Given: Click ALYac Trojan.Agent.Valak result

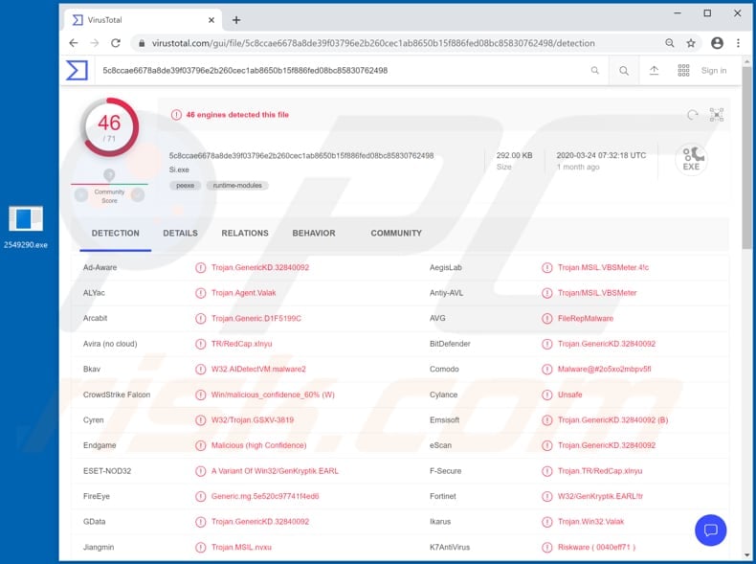Looking at the screenshot, I should pos(243,293).
